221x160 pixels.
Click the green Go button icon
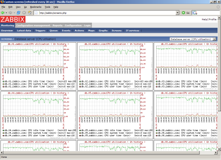pos(183,13)
